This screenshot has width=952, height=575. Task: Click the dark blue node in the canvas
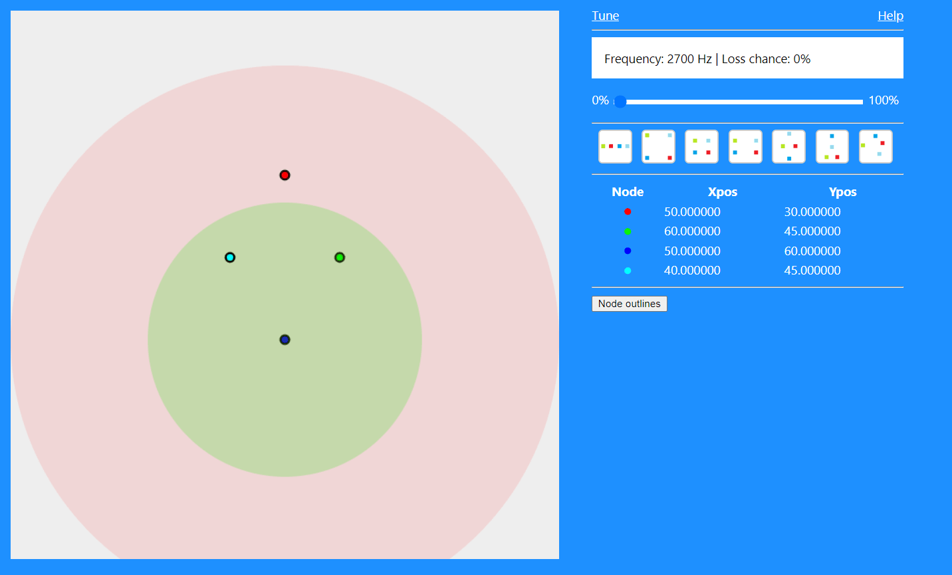tap(285, 340)
